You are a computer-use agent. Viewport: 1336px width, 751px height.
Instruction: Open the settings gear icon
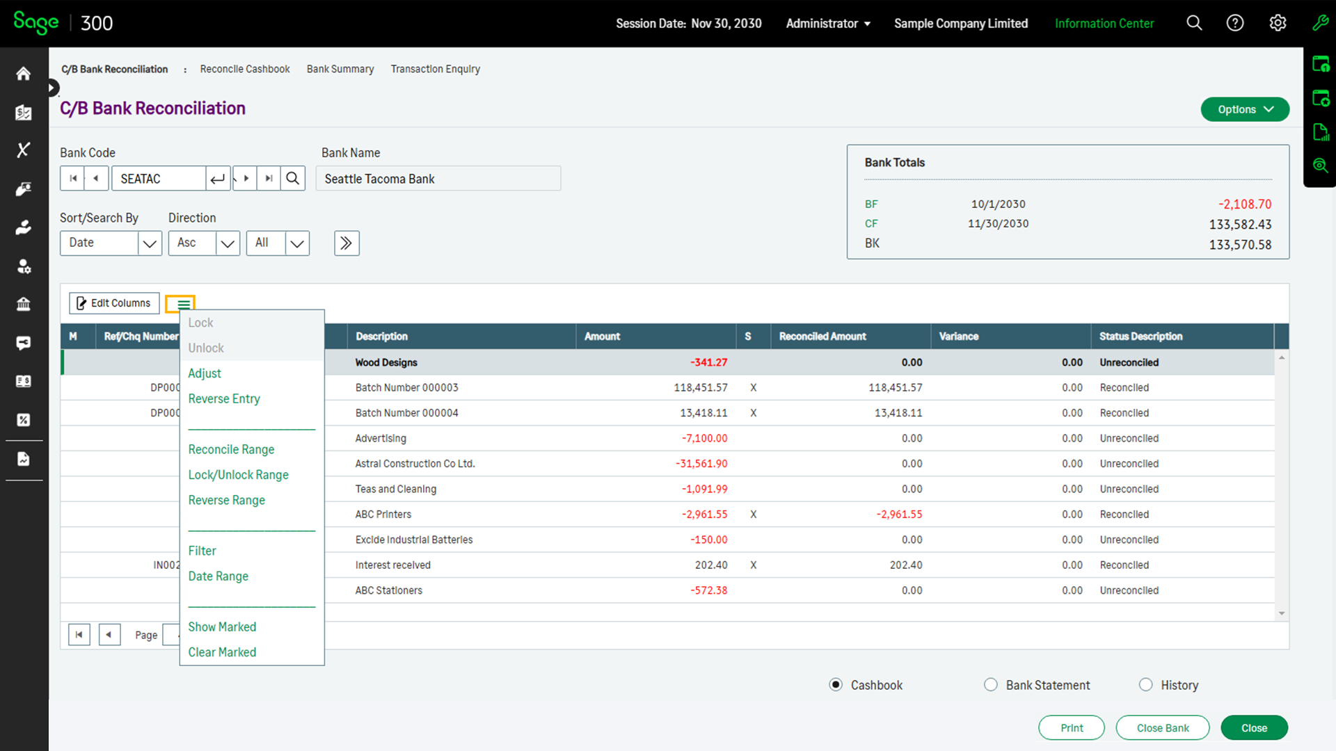(1278, 23)
